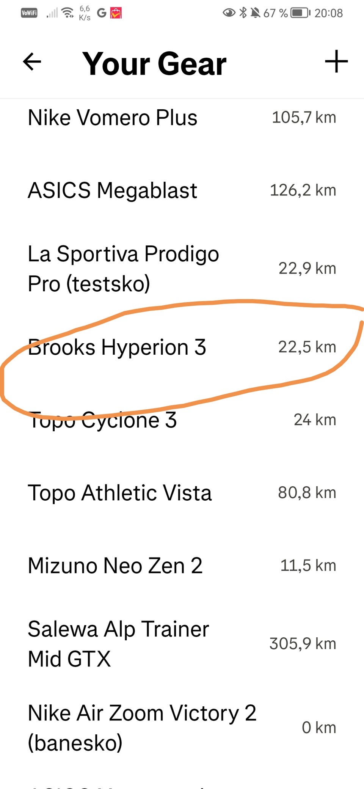Tap the WiFi signal icon
The width and height of the screenshot is (364, 789).
tap(68, 13)
